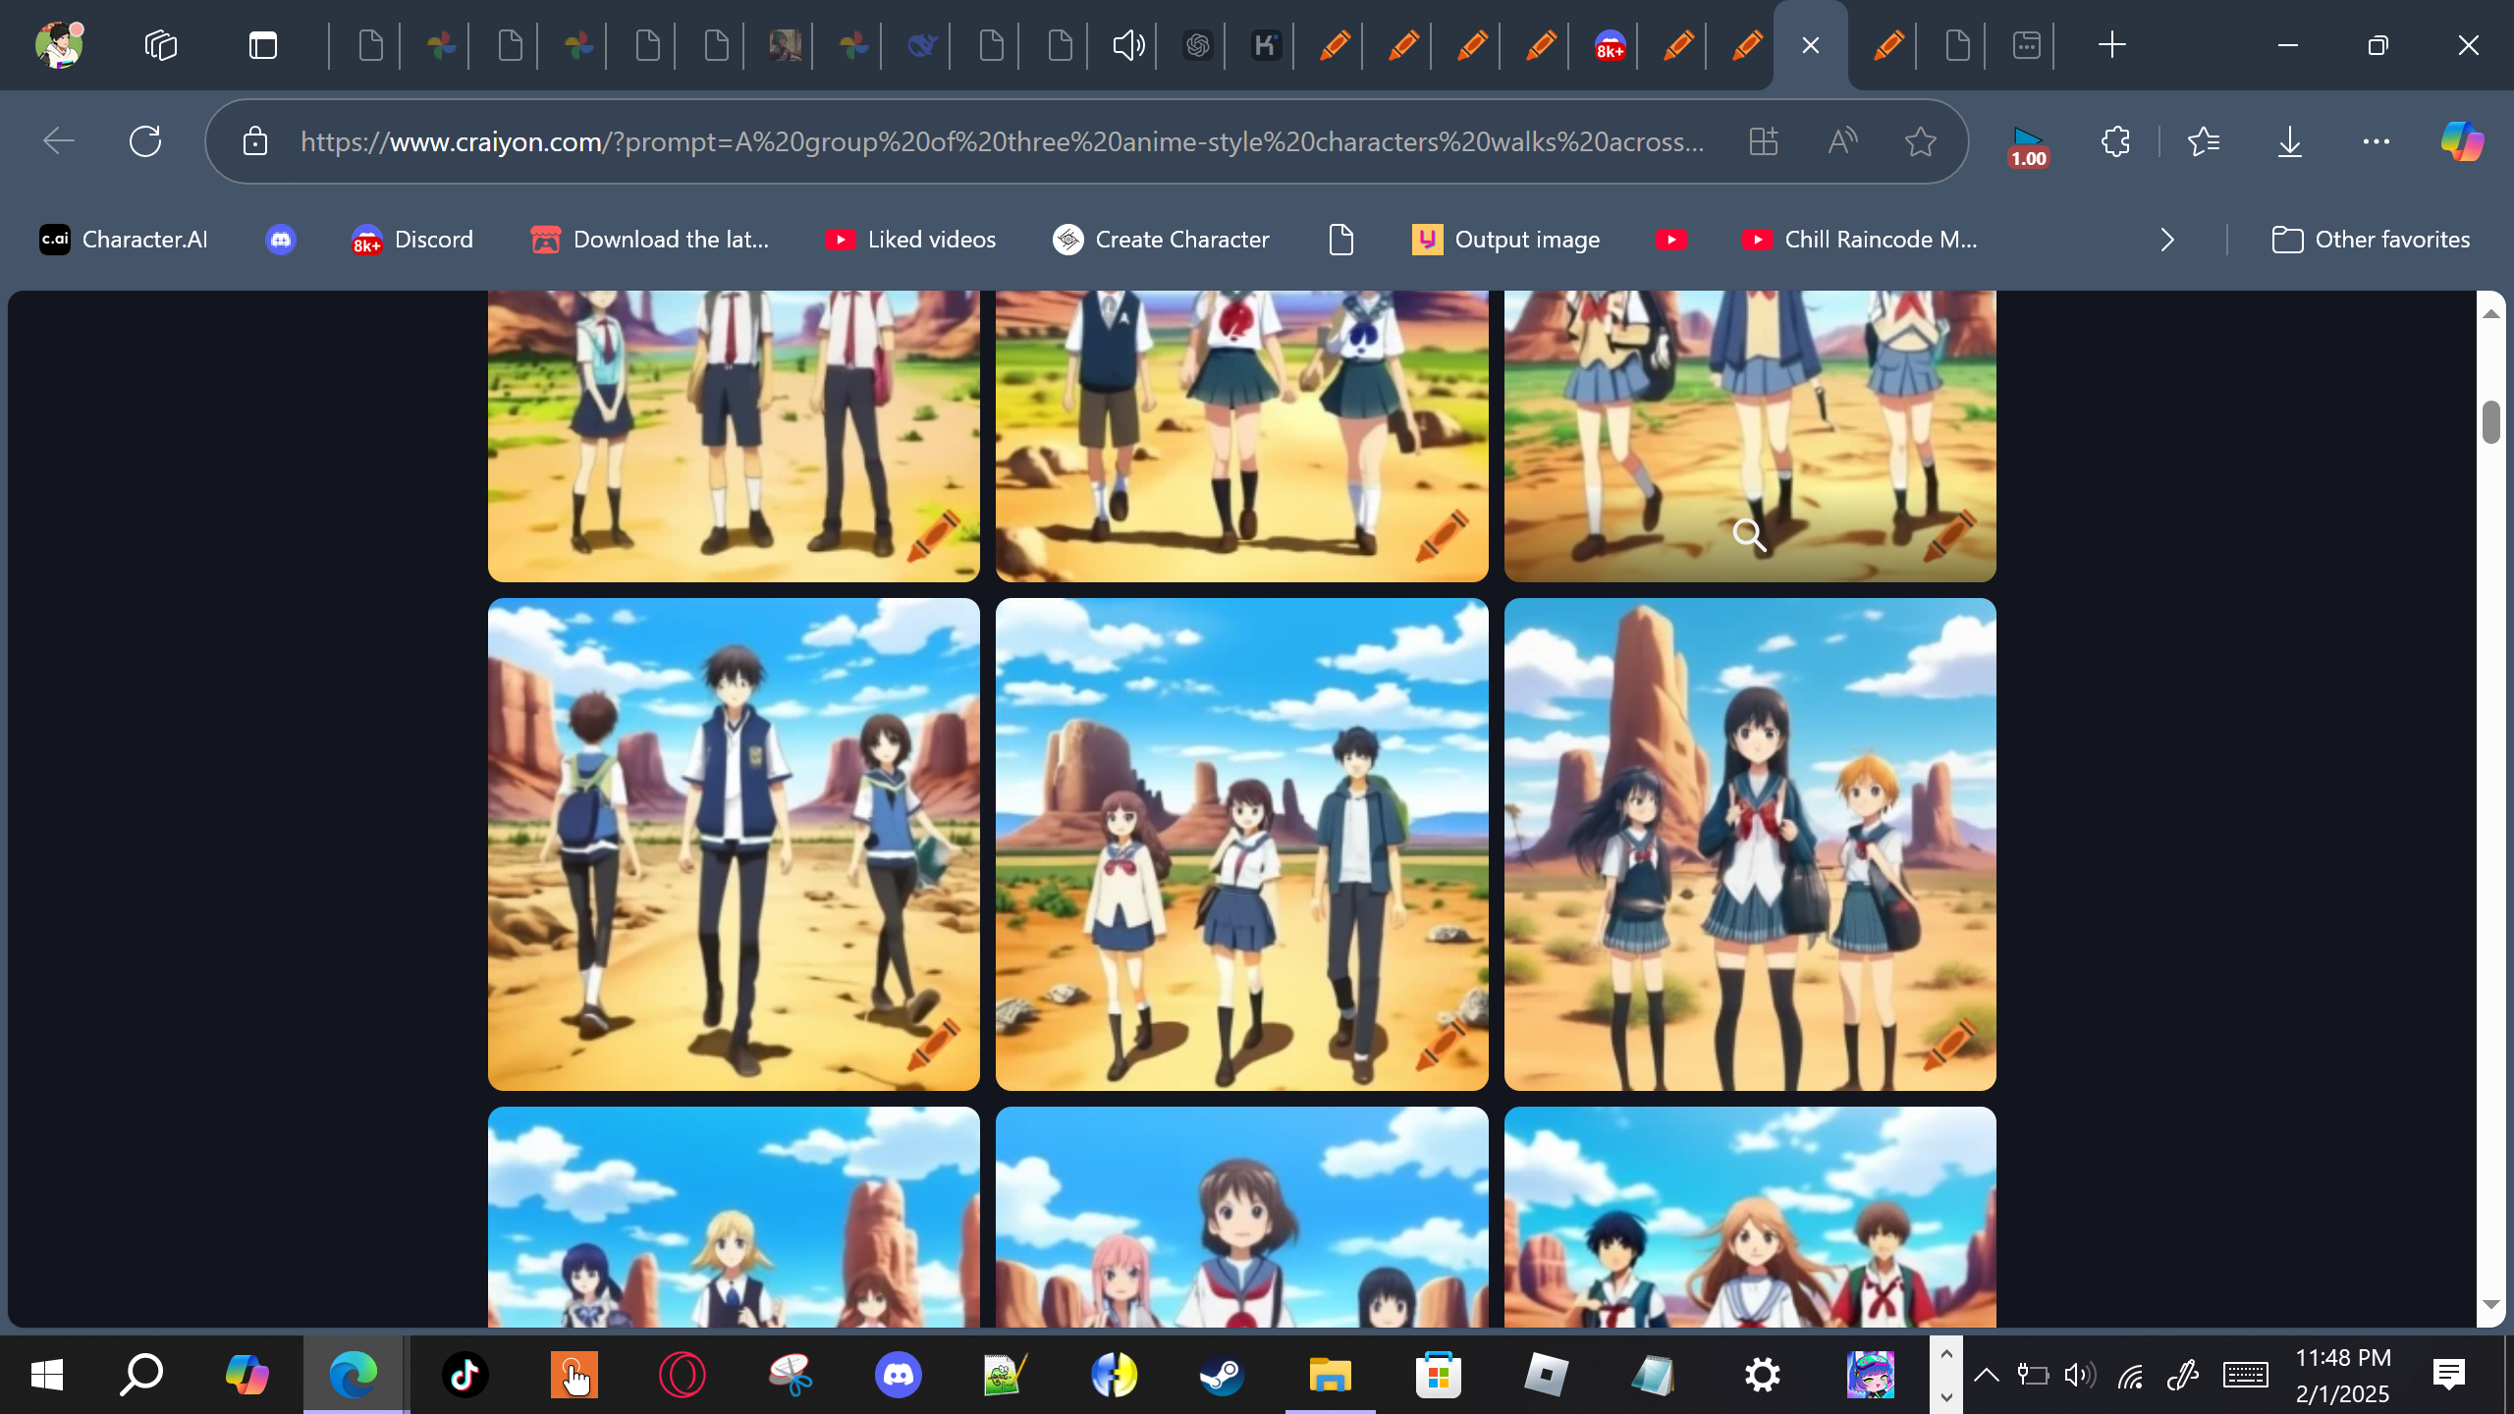
Task: Show hidden system tray icons
Action: (1986, 1375)
